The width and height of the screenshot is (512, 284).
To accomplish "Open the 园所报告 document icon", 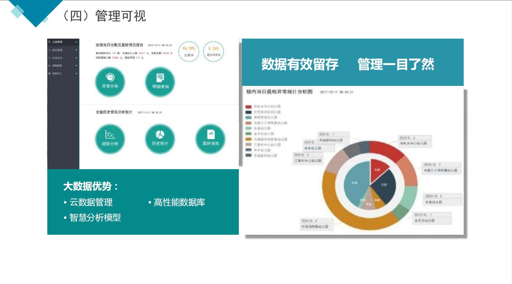I will pyautogui.click(x=211, y=139).
